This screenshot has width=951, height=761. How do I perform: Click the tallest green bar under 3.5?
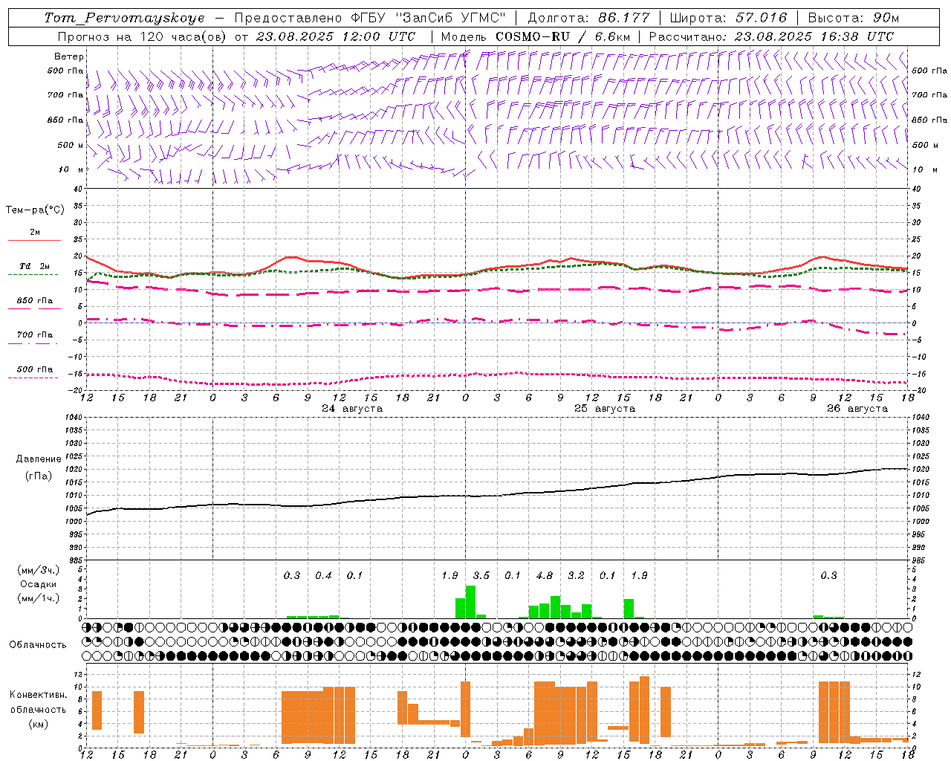470,602
